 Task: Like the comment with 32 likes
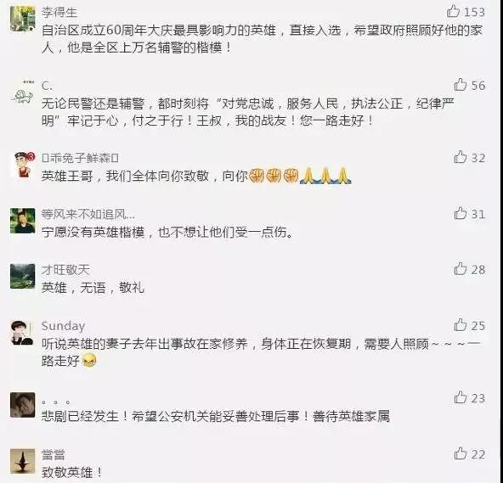click(x=460, y=157)
